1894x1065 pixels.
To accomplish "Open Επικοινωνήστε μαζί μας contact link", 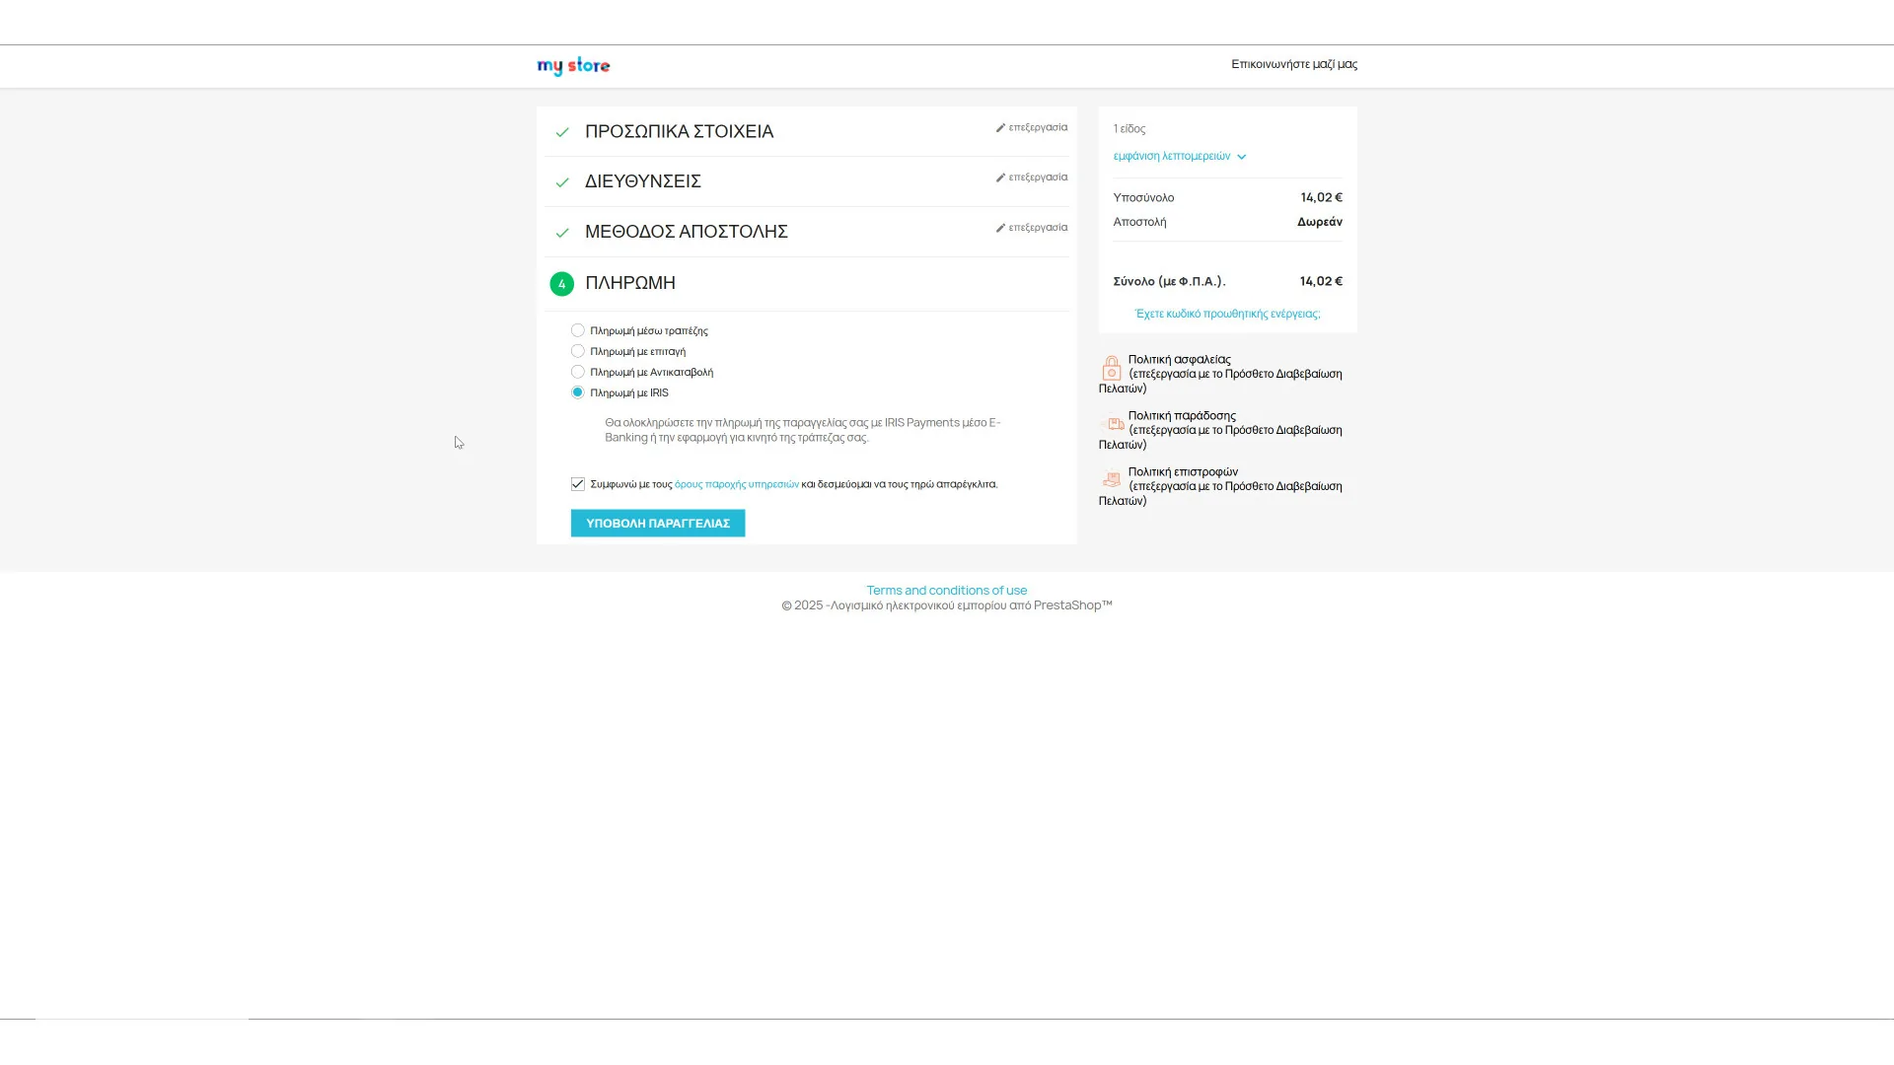I will 1293,64.
